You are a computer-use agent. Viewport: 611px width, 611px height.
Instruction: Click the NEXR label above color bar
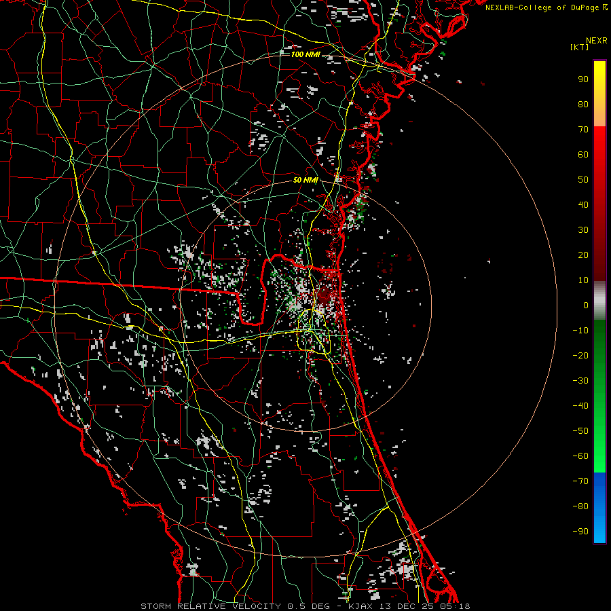coord(595,40)
